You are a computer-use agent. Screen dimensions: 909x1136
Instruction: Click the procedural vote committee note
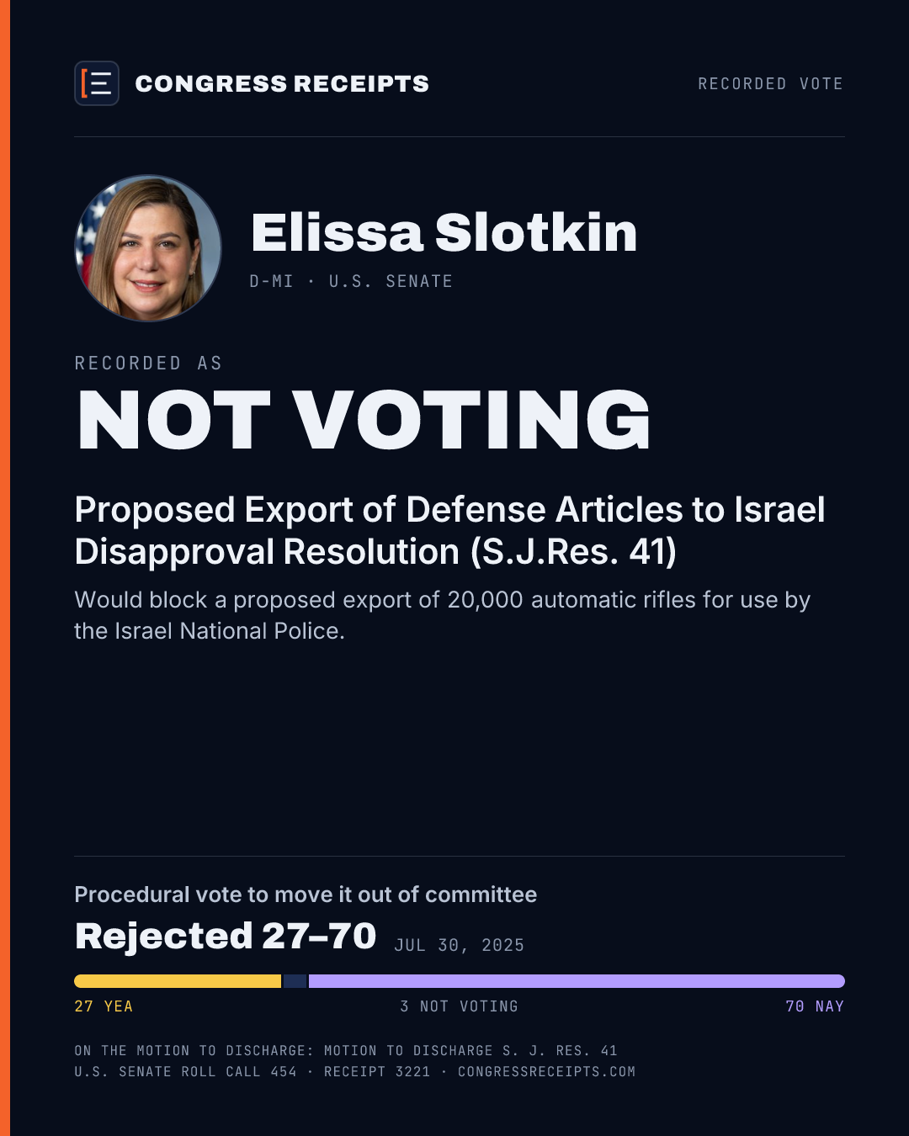click(306, 894)
